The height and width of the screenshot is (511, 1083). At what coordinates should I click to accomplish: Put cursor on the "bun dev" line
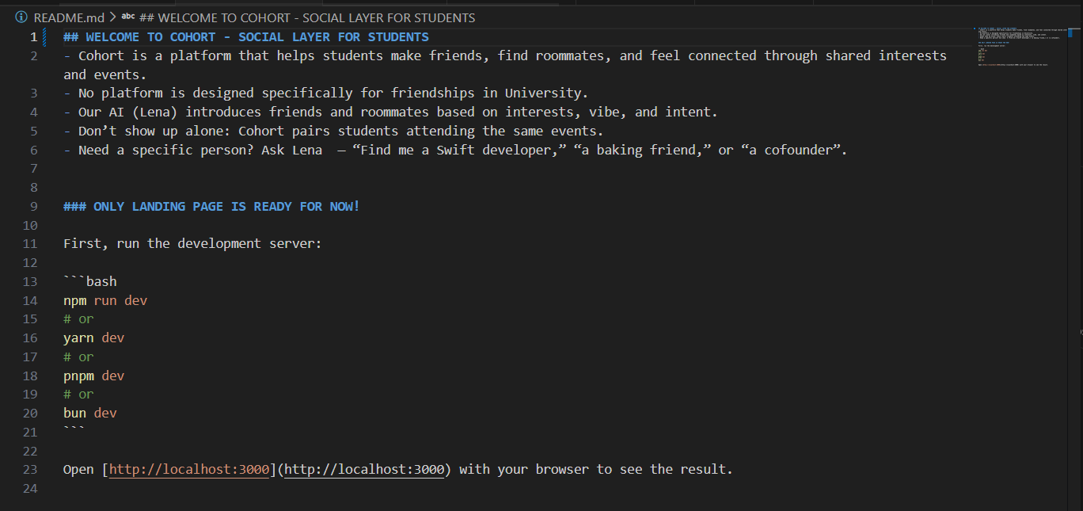click(90, 414)
